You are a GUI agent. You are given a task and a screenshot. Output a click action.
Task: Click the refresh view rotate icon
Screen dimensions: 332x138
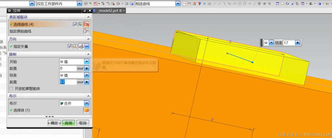click(287, 4)
